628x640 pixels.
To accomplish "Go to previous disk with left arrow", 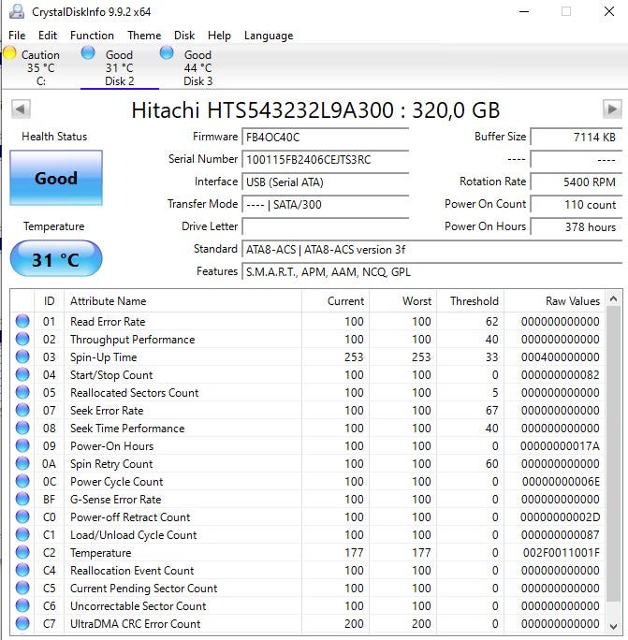I will click(x=21, y=109).
